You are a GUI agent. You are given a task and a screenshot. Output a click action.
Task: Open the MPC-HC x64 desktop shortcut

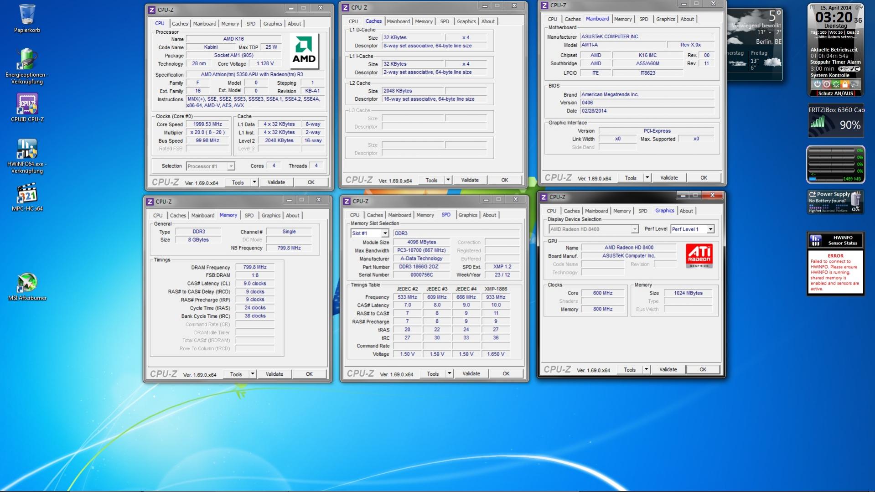(27, 194)
